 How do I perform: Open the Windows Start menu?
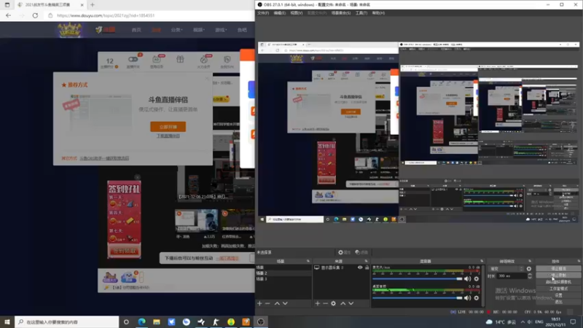tap(7, 321)
